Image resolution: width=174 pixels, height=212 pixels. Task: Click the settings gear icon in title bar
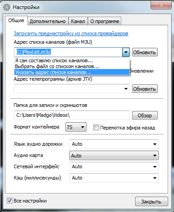[x=7, y=7]
